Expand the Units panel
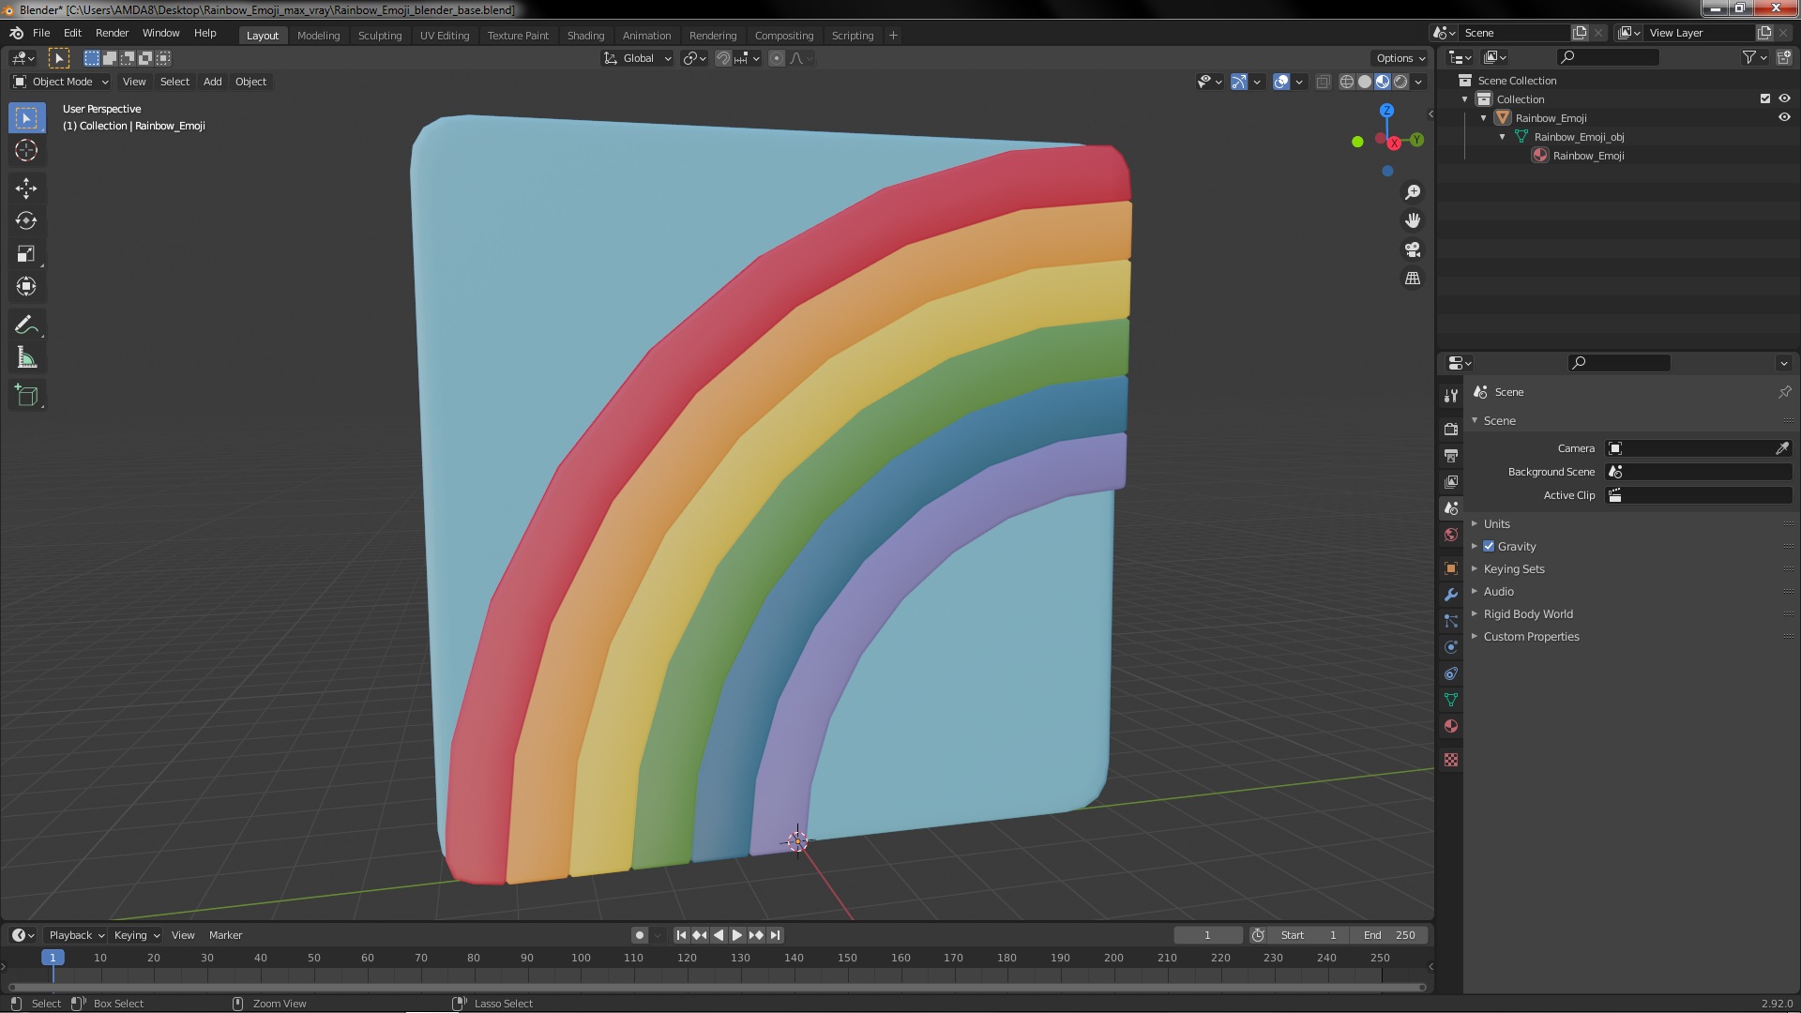The height and width of the screenshot is (1013, 1801). point(1497,523)
